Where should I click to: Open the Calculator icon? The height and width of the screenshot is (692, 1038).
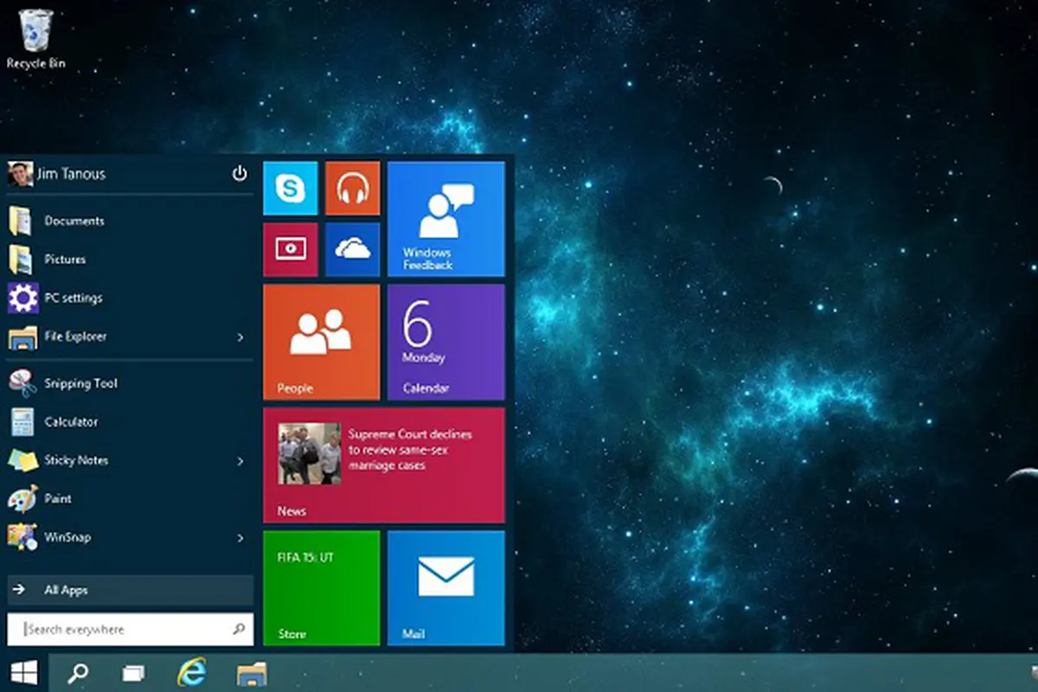pos(22,422)
